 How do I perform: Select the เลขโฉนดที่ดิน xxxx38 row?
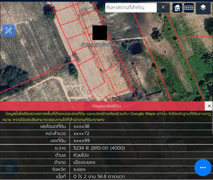106,126
